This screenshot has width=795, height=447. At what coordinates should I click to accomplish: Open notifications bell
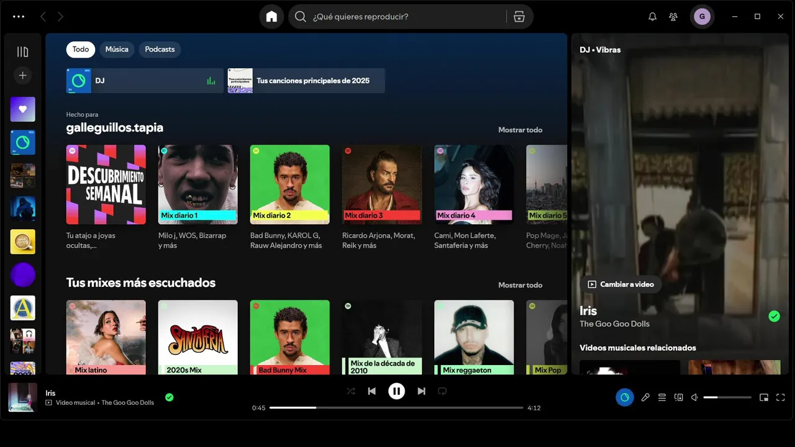(x=652, y=17)
